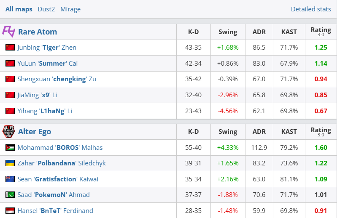The image size is (337, 218).
Task: Open YuLun 'Summer' Cai's player profile
Action: pos(48,64)
